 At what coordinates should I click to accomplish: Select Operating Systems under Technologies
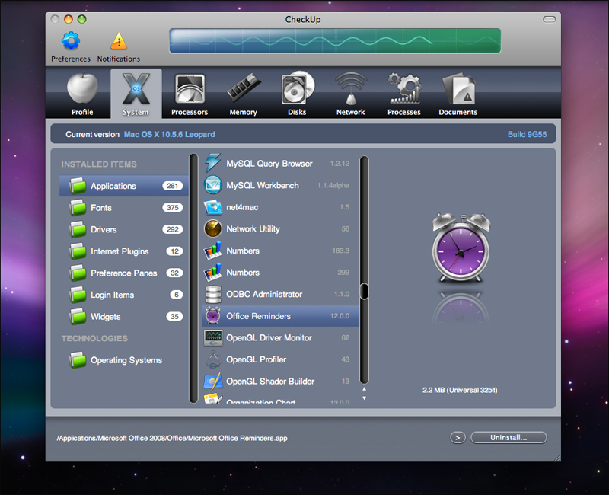[124, 360]
